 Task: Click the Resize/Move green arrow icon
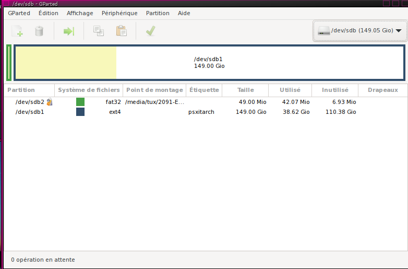[69, 31]
